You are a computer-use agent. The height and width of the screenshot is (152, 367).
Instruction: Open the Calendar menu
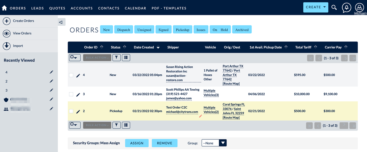coord(136,8)
